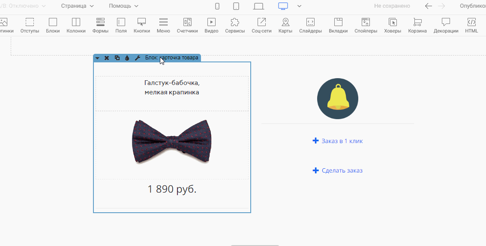Open the Сервисы puzzle icon
Viewport: 486px width, 246px height.
(x=235, y=25)
